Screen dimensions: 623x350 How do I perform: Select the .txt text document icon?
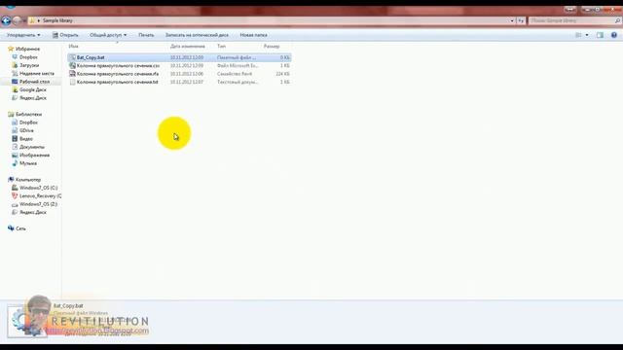tap(72, 82)
